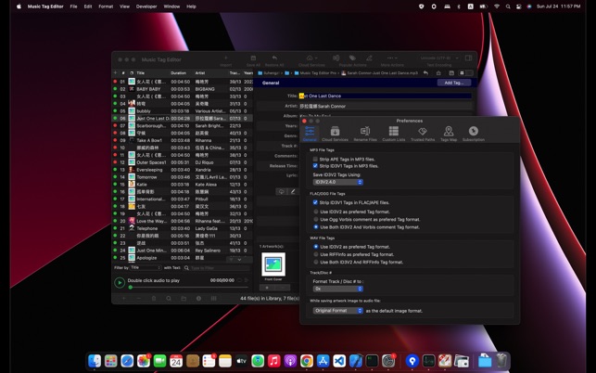The height and width of the screenshot is (373, 596).
Task: Enable Strip APE Tags in MP3 files
Action: (x=315, y=159)
